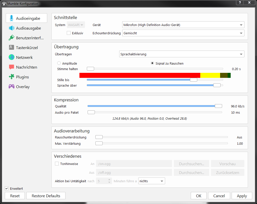Click the green puzzle piece Plugins icon
The image size is (257, 204).
(x=11, y=77)
